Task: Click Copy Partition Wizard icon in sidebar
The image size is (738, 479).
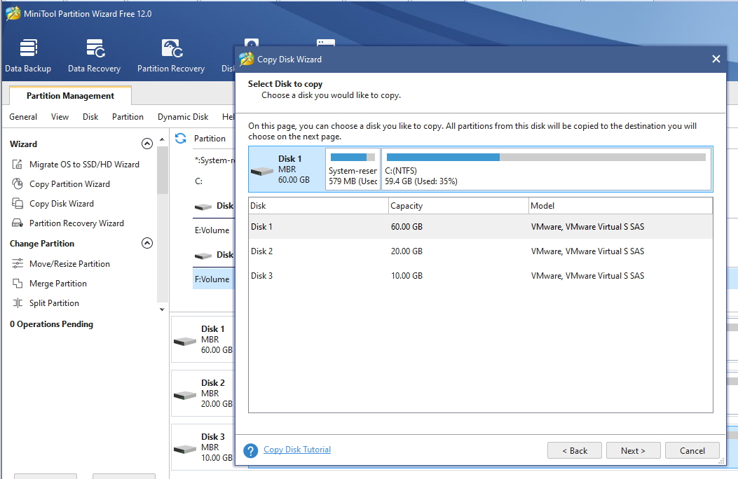Action: [x=18, y=183]
